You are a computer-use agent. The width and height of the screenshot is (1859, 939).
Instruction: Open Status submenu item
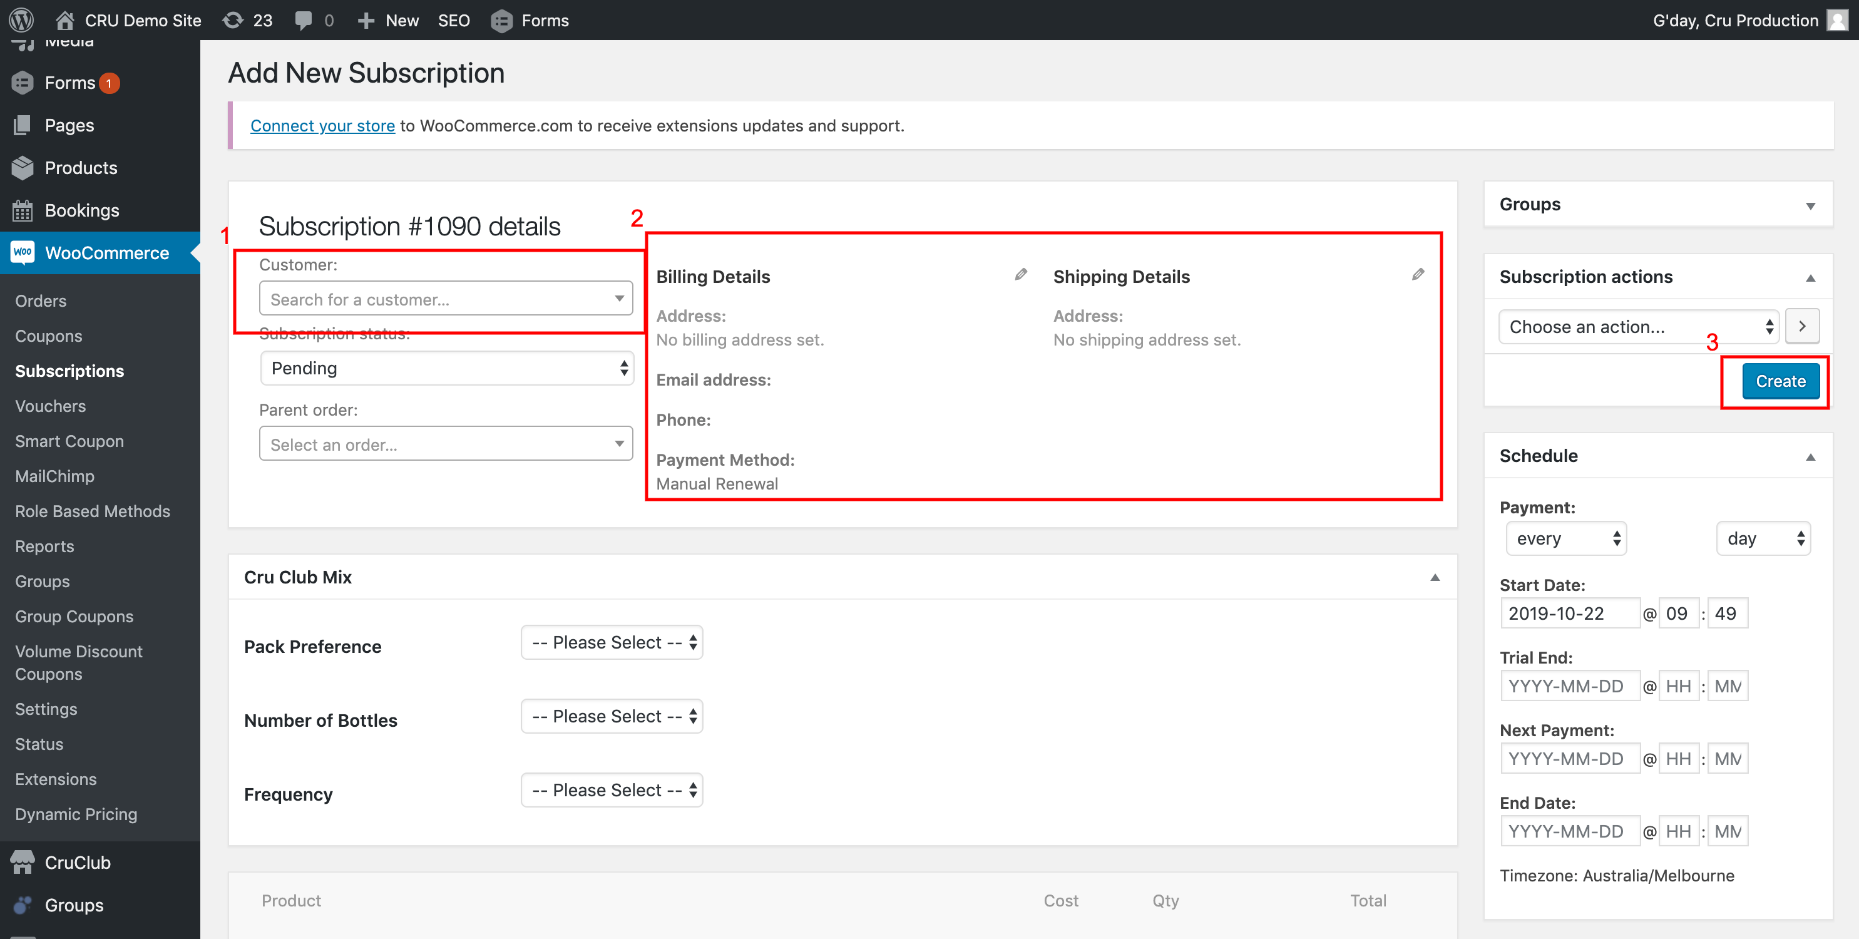tap(39, 744)
